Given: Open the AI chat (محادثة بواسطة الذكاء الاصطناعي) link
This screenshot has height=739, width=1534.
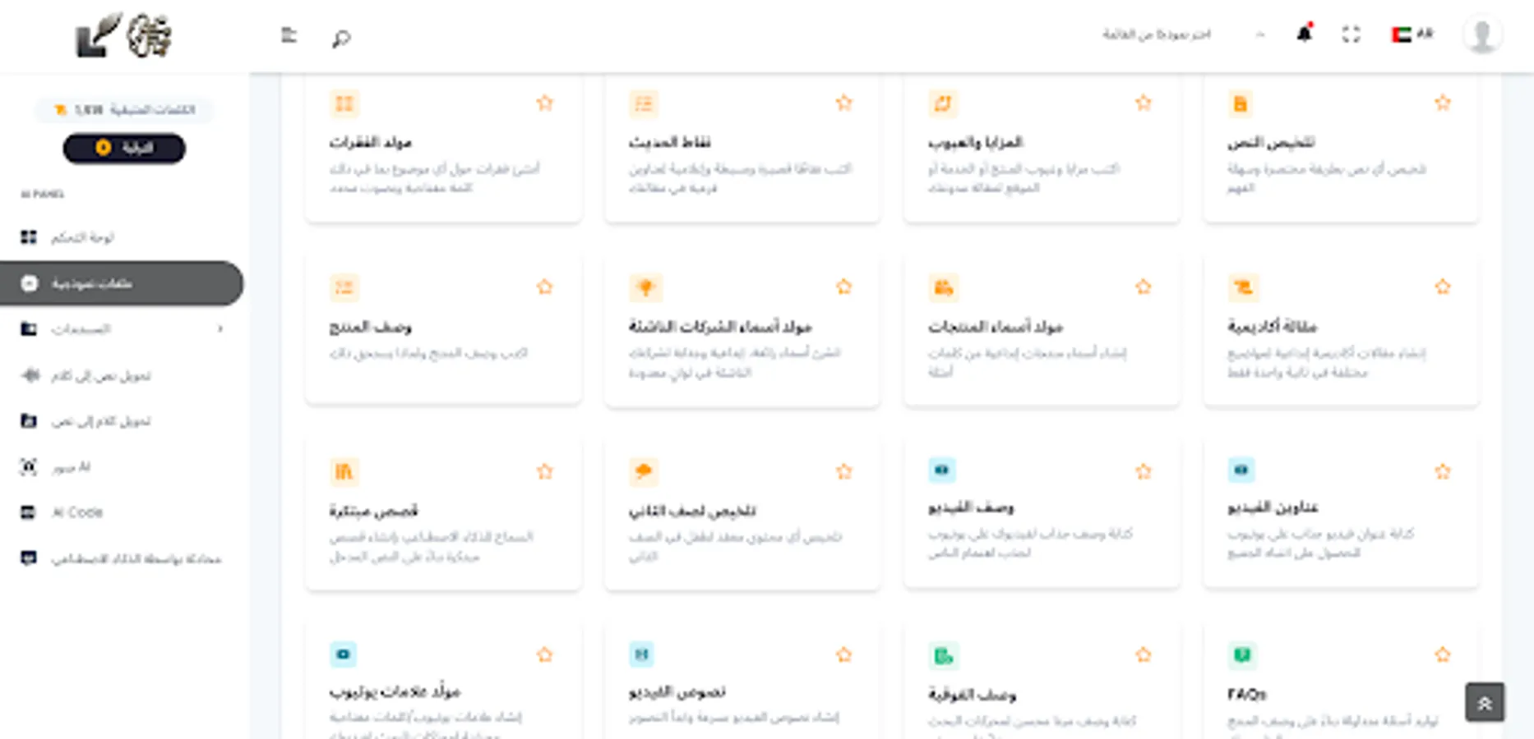Looking at the screenshot, I should pos(136,559).
